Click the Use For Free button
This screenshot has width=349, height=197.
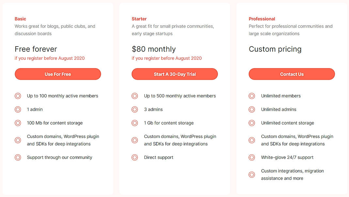(57, 74)
